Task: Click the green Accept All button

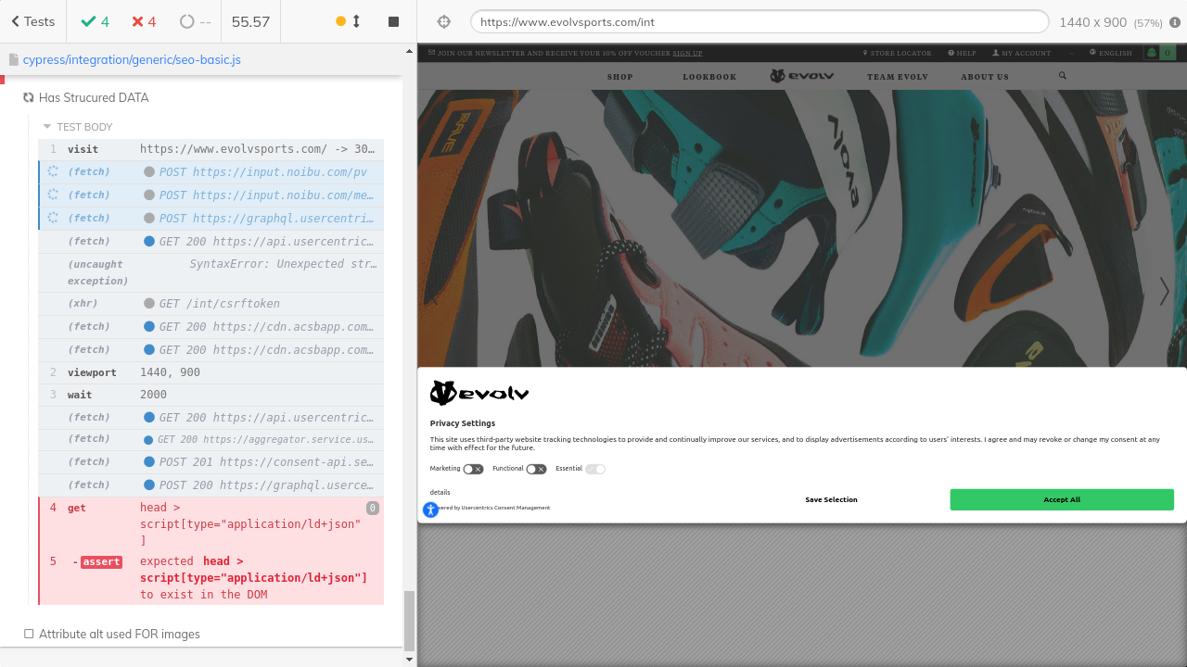Action: [1061, 499]
